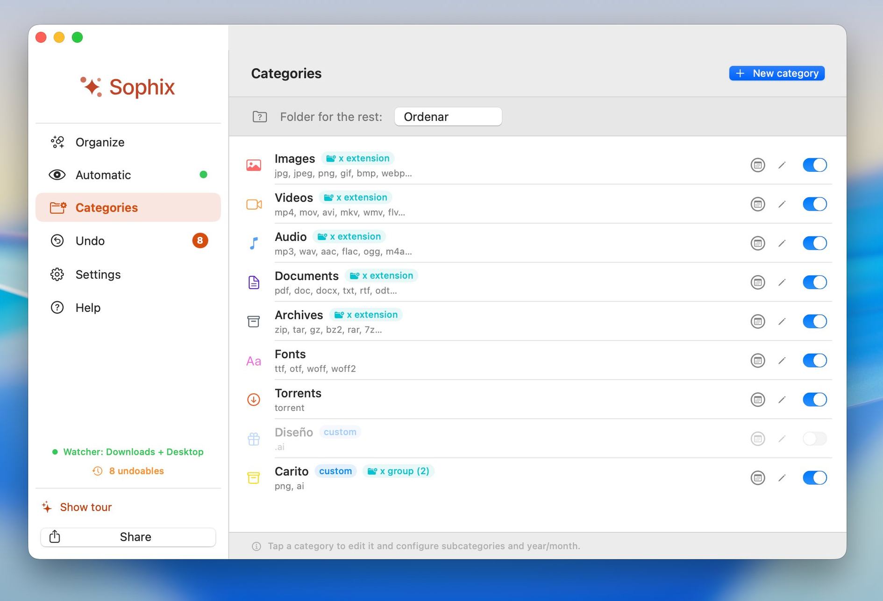Click the yellow Carito box icon
The height and width of the screenshot is (601, 883).
[254, 478]
